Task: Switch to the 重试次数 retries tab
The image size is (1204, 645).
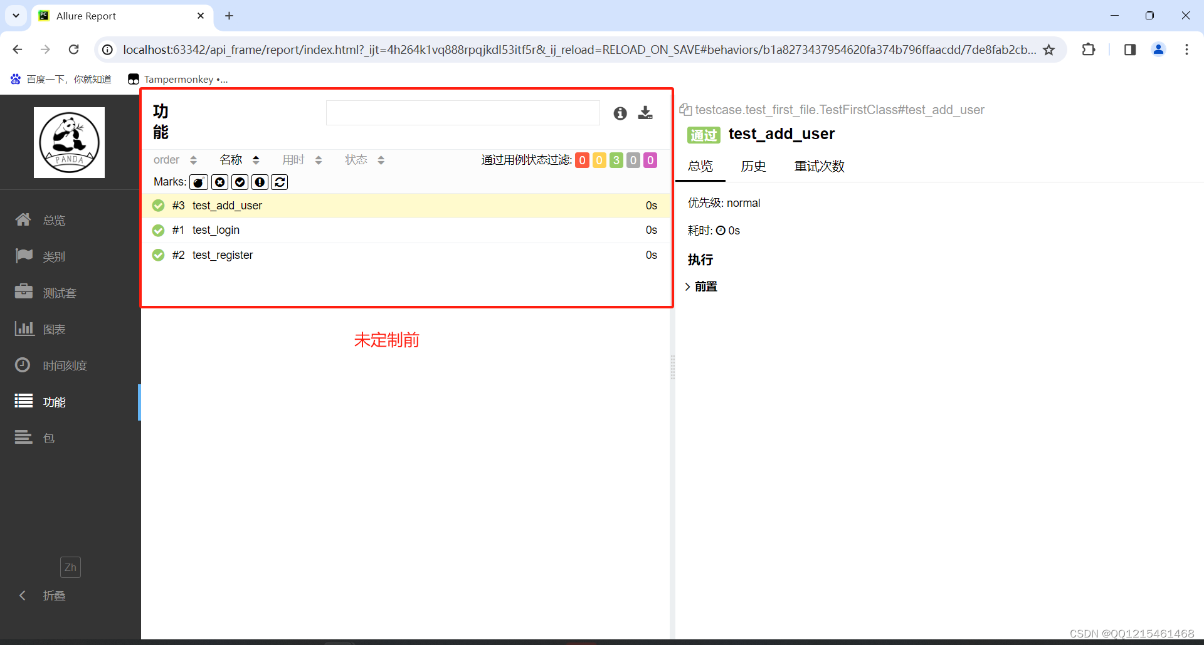Action: tap(820, 166)
